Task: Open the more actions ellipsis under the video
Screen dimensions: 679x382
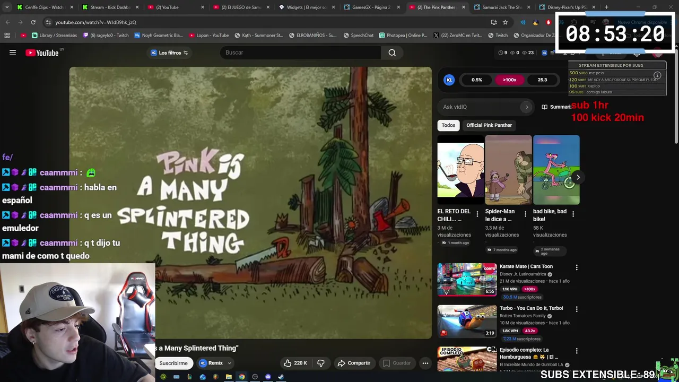Action: tap(425, 363)
